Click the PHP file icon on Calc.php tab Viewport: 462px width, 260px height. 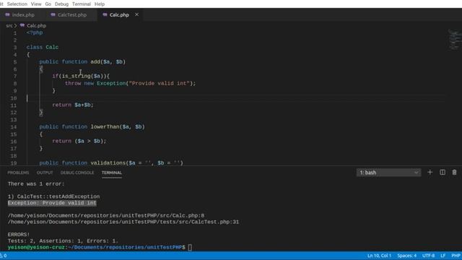pyautogui.click(x=105, y=14)
